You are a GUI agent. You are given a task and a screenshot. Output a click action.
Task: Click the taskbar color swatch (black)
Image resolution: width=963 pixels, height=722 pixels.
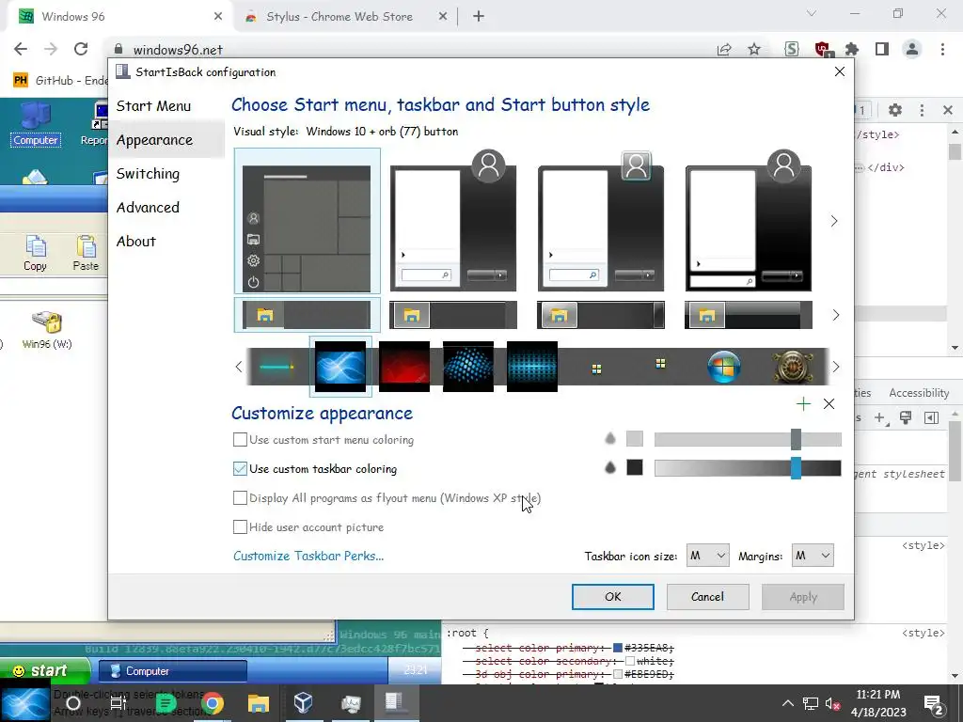click(x=635, y=467)
